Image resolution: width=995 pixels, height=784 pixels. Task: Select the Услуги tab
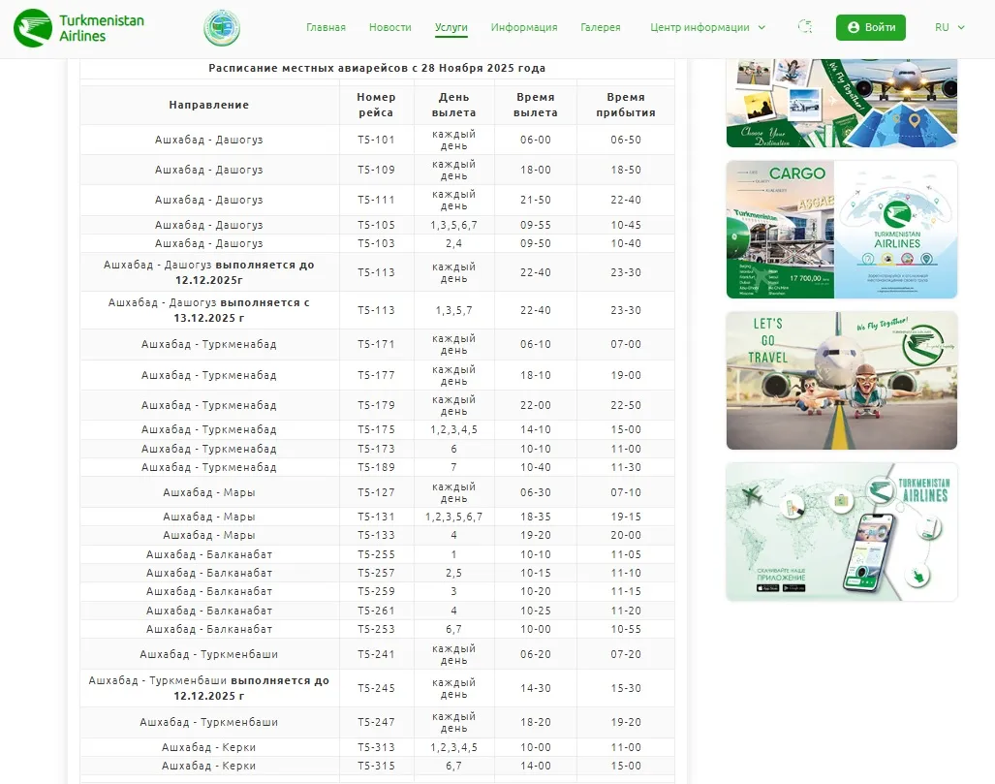[x=451, y=27]
